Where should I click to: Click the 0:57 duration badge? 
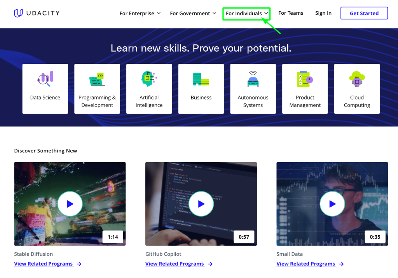point(244,237)
